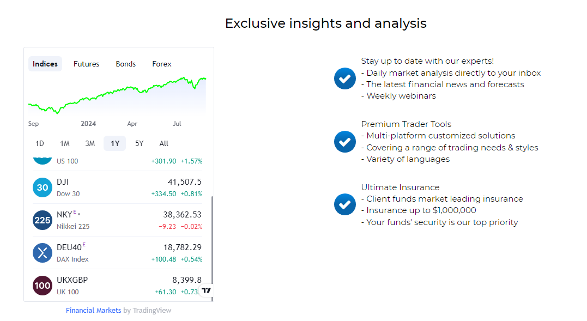The image size is (587, 321).
Task: Click the Nikkei 225 round icon
Action: coord(43,220)
